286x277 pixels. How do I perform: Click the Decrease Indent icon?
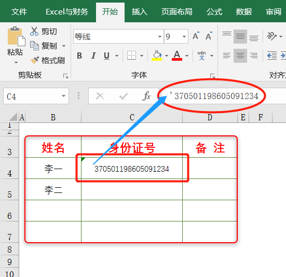(x=272, y=56)
